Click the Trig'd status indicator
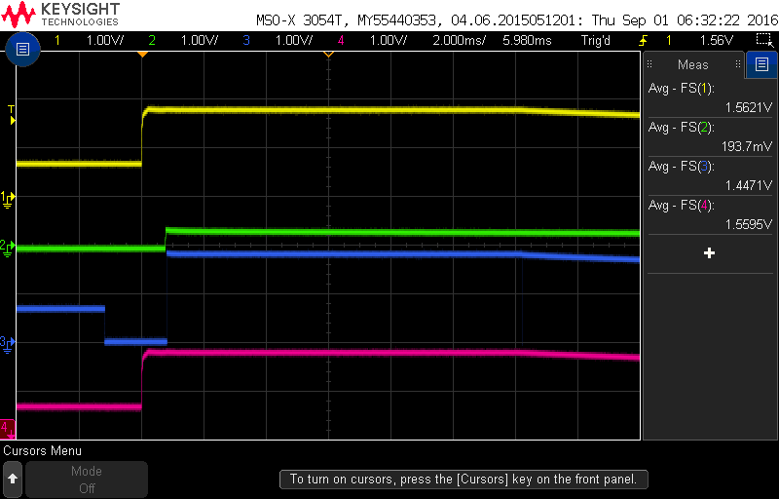The width and height of the screenshot is (779, 499). (595, 40)
